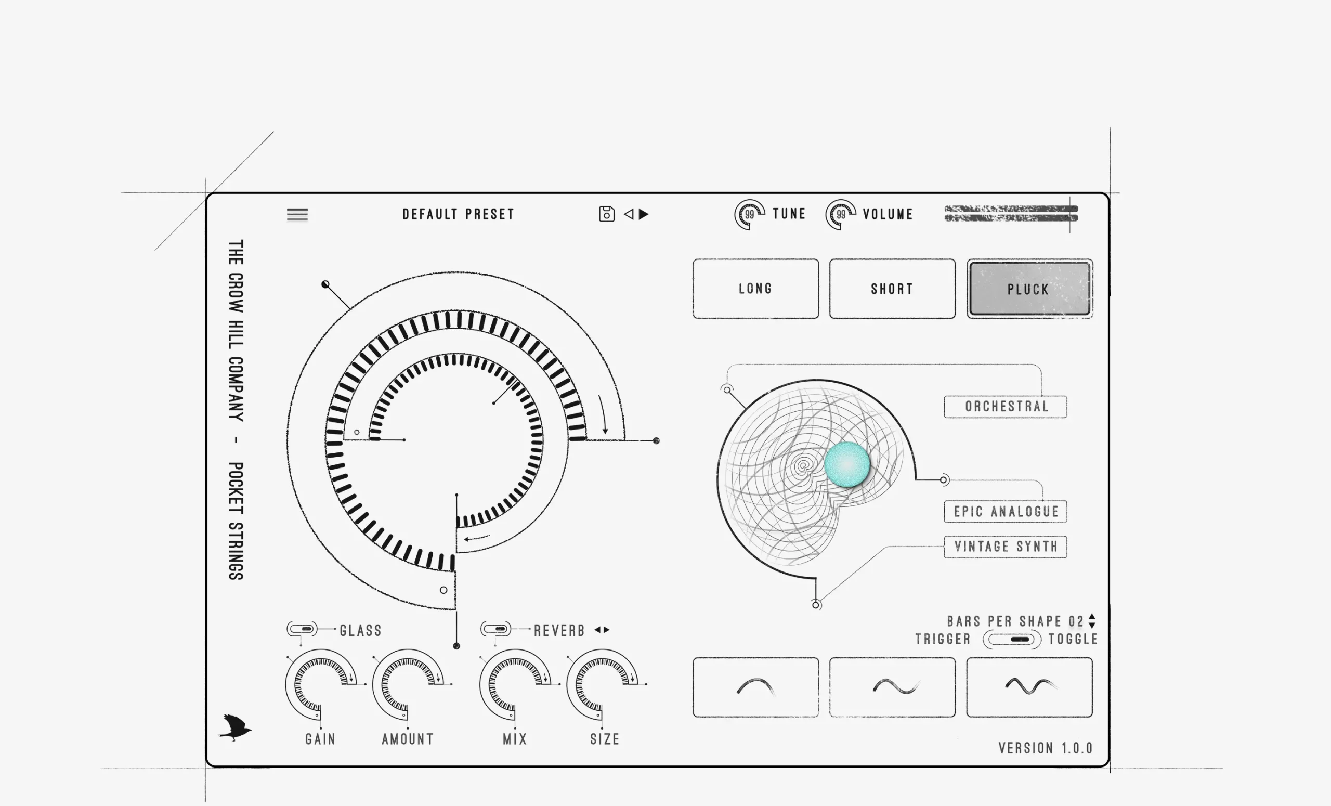Select the double wave shape button
Image resolution: width=1331 pixels, height=806 pixels.
point(1029,687)
